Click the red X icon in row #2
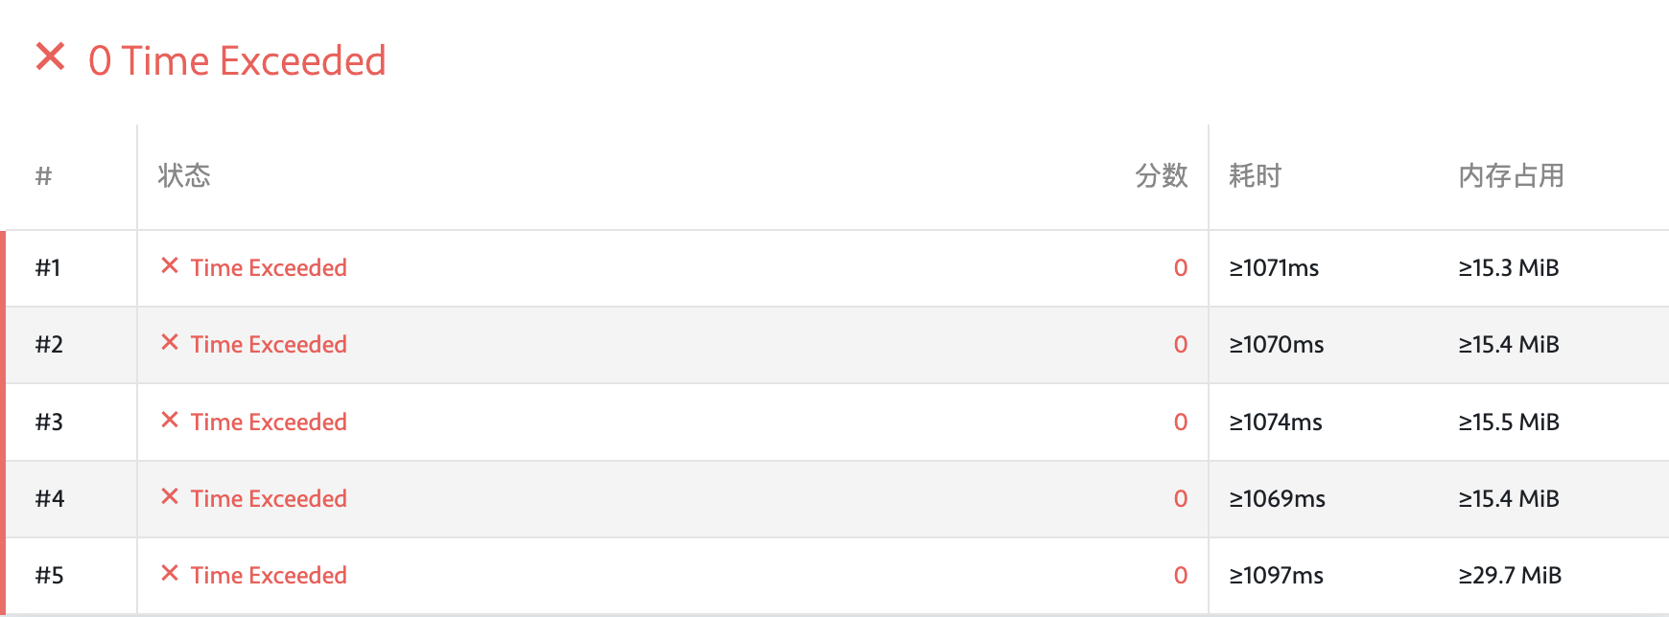Screen dimensions: 1669x617 (170, 342)
